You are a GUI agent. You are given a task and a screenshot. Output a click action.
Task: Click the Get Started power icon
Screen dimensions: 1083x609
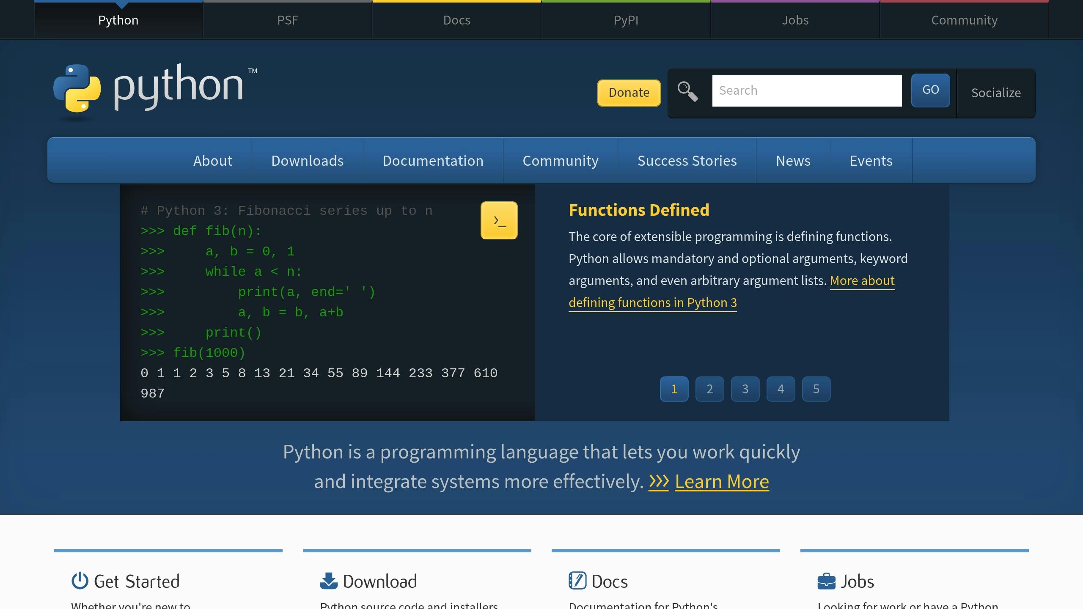[x=80, y=581]
